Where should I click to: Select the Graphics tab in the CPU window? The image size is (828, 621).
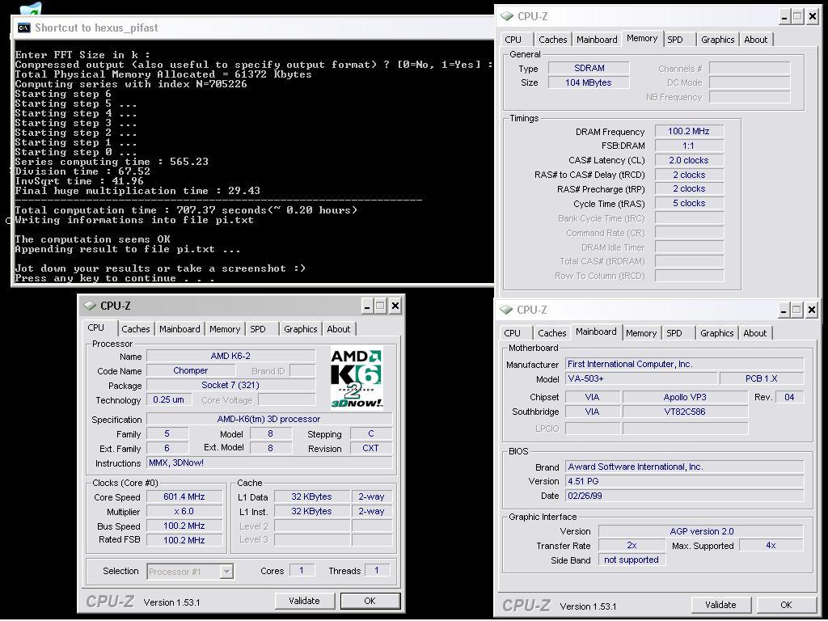301,329
